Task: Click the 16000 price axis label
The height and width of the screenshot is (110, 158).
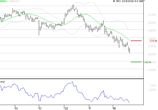Action: coord(152,54)
